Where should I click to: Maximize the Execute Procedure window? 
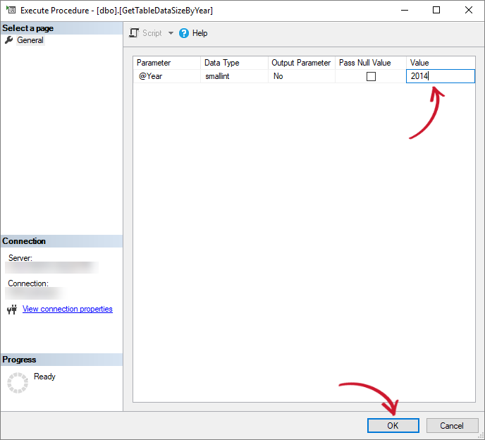436,10
